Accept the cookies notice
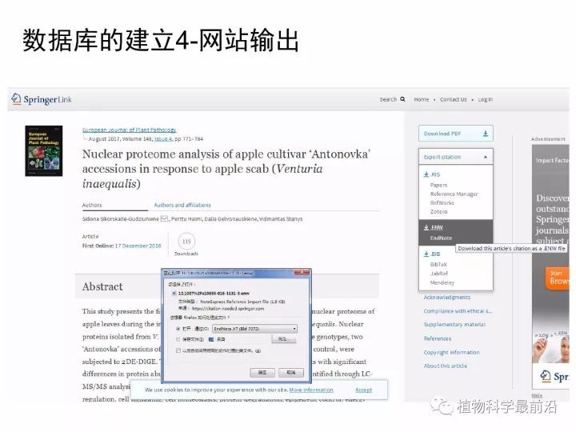The width and height of the screenshot is (576, 432). [363, 390]
